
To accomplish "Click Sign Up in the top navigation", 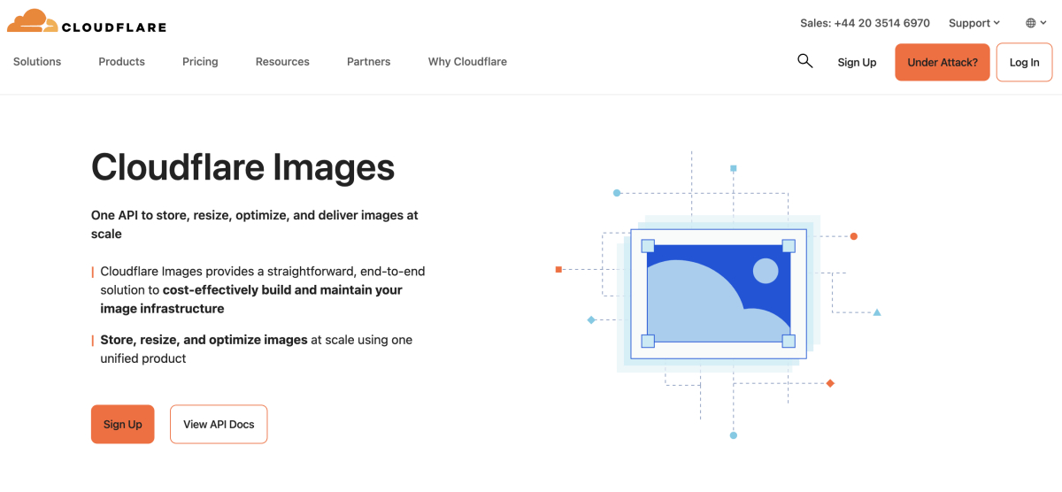I will point(857,62).
